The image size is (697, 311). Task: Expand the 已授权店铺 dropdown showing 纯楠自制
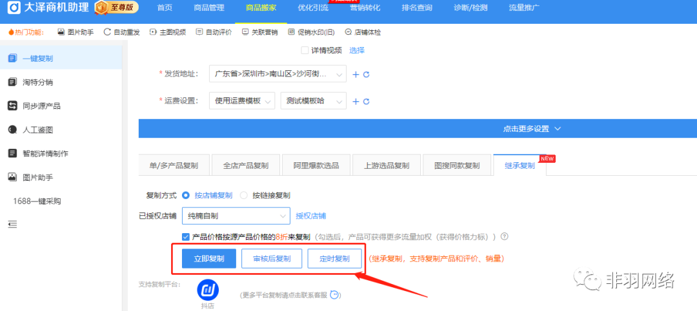click(236, 216)
